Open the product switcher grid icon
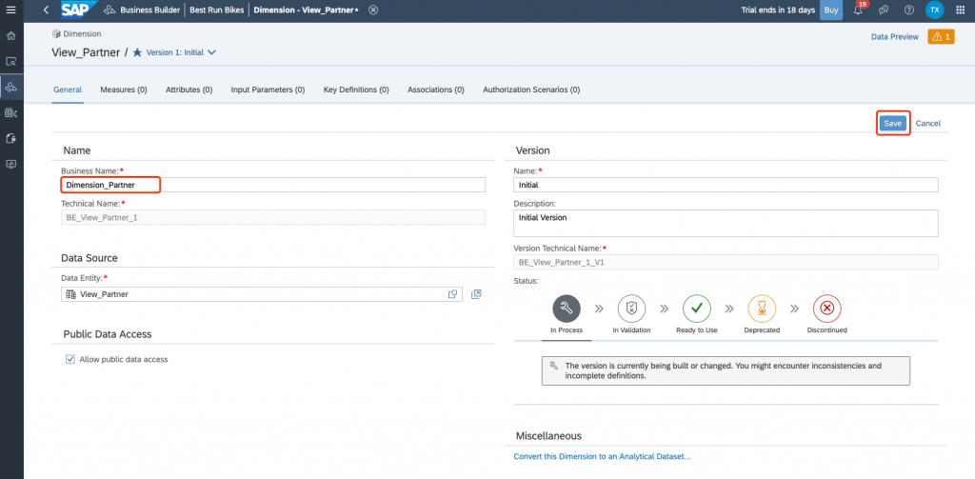 tap(960, 10)
